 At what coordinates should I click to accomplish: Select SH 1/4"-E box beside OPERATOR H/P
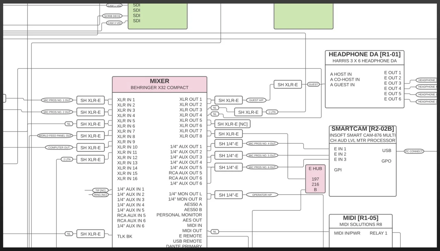(229, 195)
